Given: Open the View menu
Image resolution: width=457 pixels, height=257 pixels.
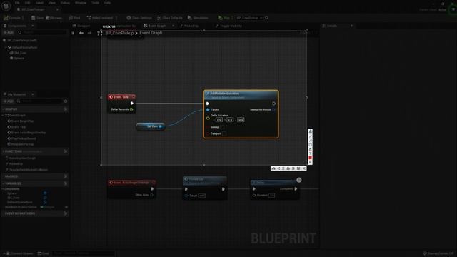Looking at the screenshot, I should pos(52,3).
